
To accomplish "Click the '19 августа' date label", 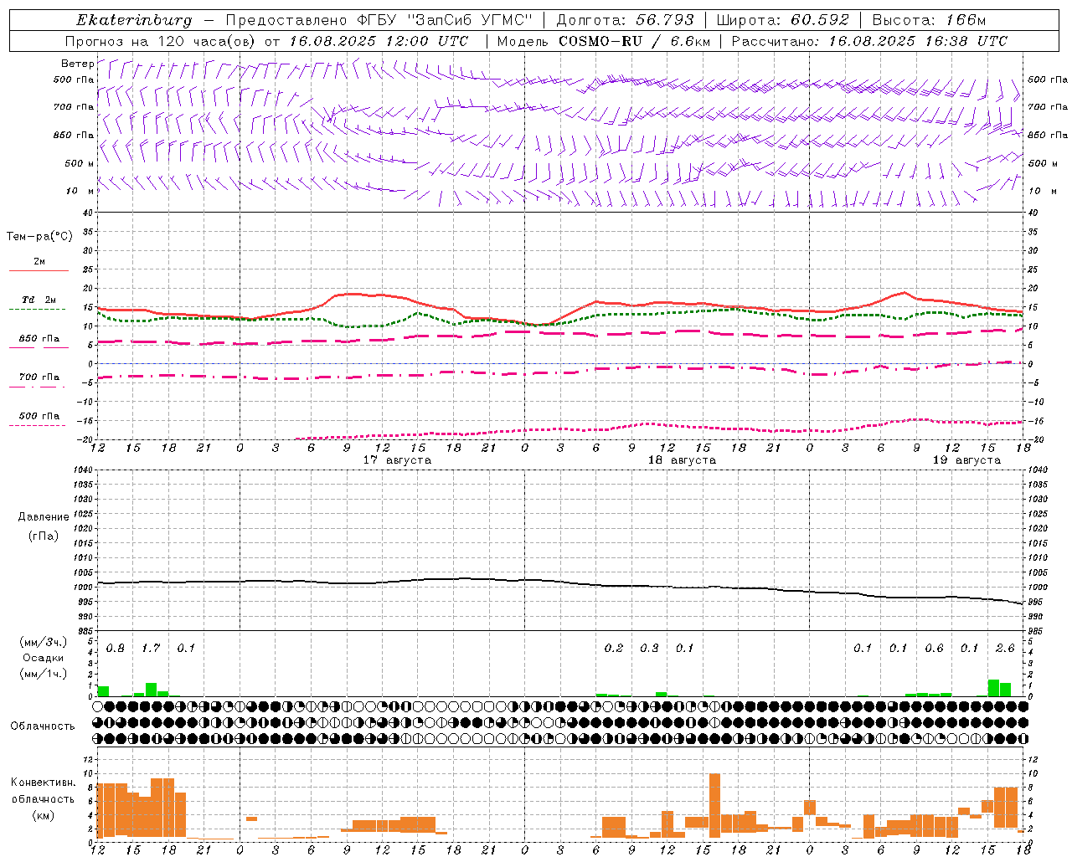I will click(x=966, y=460).
